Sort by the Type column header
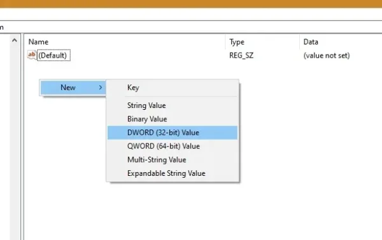Viewport: 382px width, 240px height. tap(262, 42)
